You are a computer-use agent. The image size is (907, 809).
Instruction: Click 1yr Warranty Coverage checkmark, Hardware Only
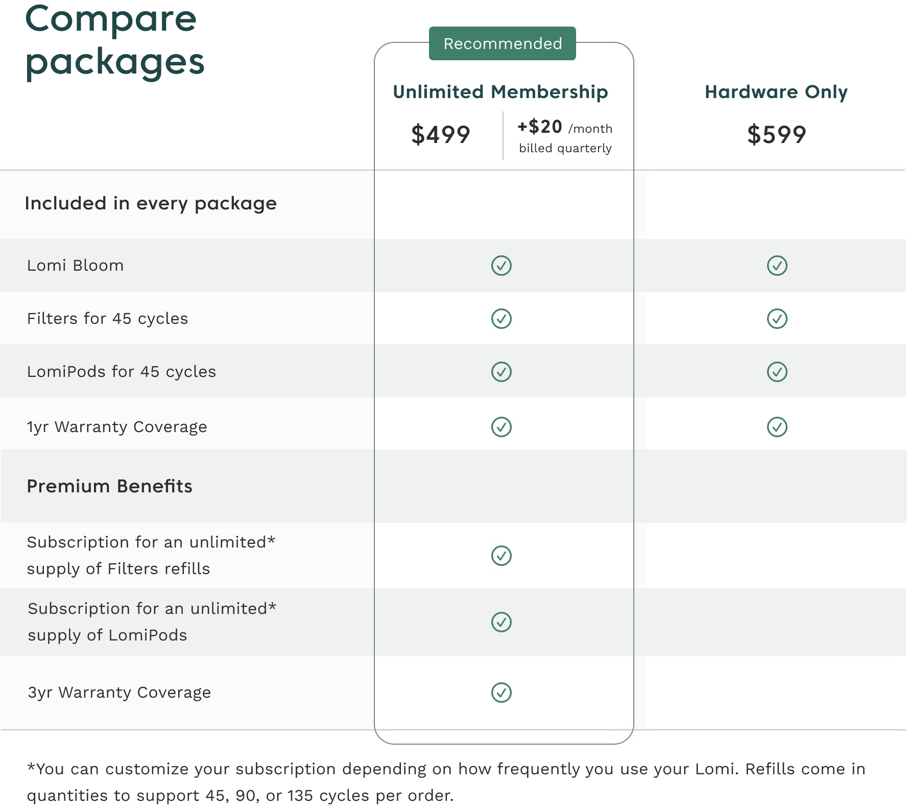point(777,427)
